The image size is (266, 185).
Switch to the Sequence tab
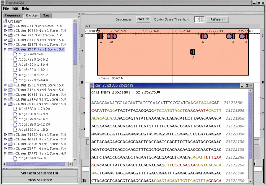[13, 16]
